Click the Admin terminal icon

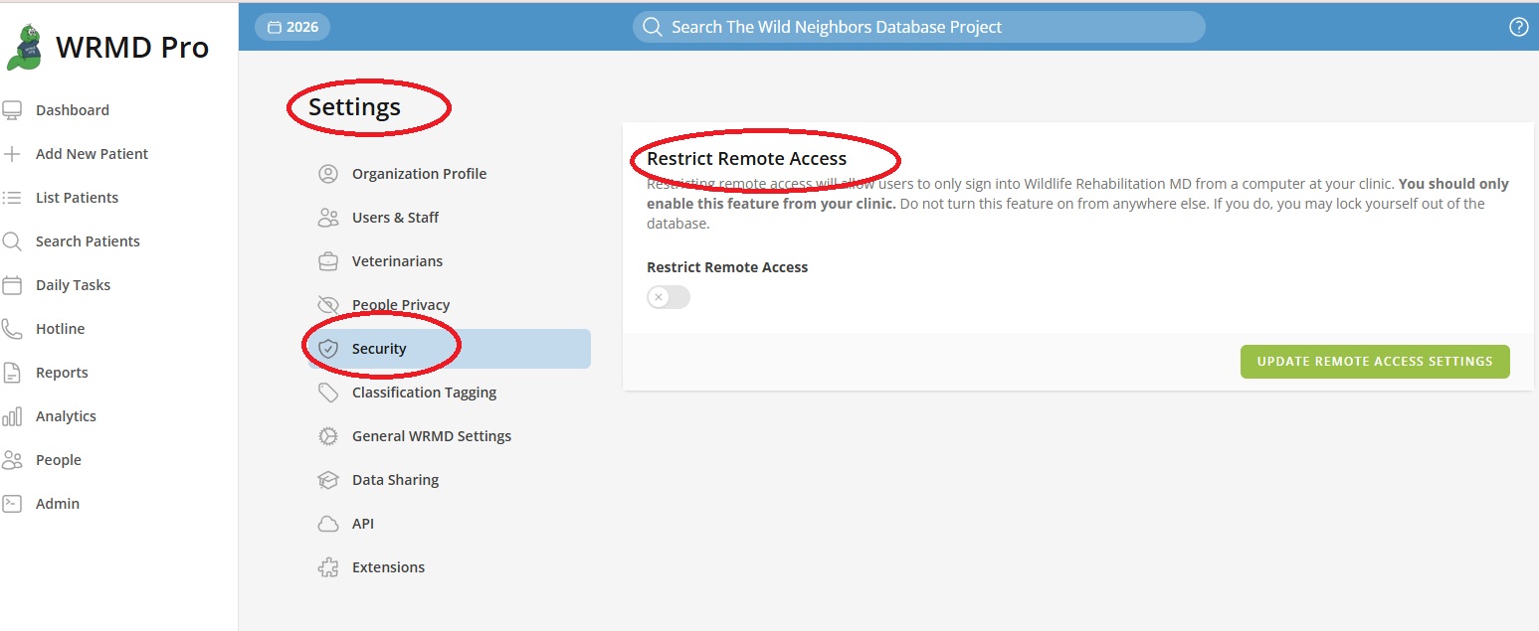pos(12,504)
